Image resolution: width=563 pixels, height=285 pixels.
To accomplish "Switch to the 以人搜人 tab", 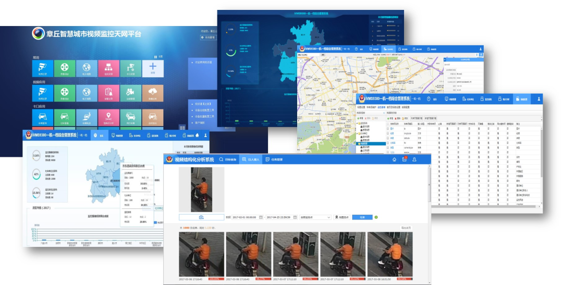I will [x=250, y=159].
